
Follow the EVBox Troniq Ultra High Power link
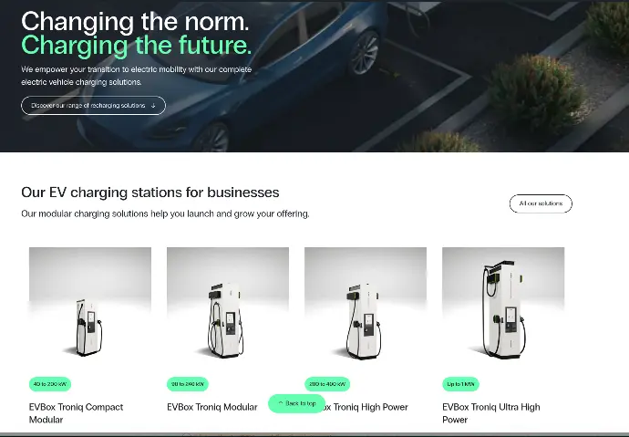click(x=491, y=413)
